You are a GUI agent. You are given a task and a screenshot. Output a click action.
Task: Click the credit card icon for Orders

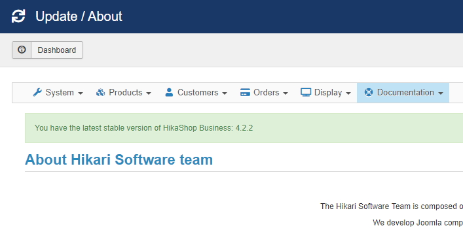245,93
